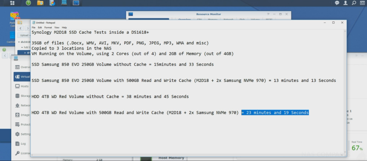Open Overview in Virtual Machine Manager sidebar

pos(22,67)
